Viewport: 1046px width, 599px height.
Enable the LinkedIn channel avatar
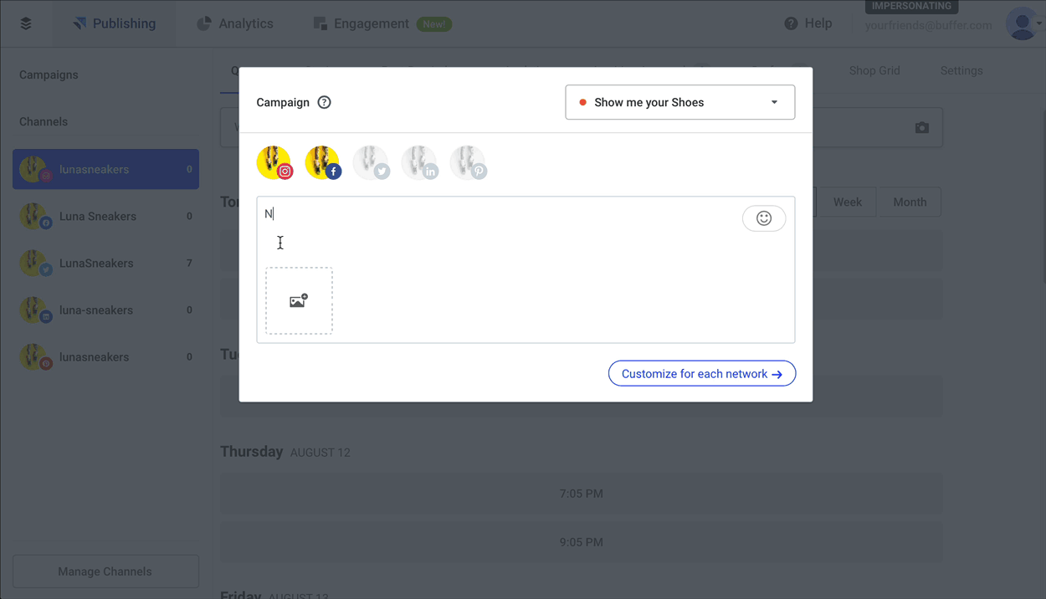tap(419, 162)
